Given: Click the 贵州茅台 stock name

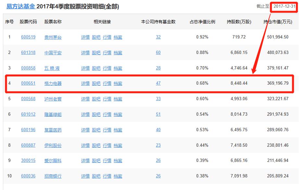Looking at the screenshot, I should (x=53, y=37).
